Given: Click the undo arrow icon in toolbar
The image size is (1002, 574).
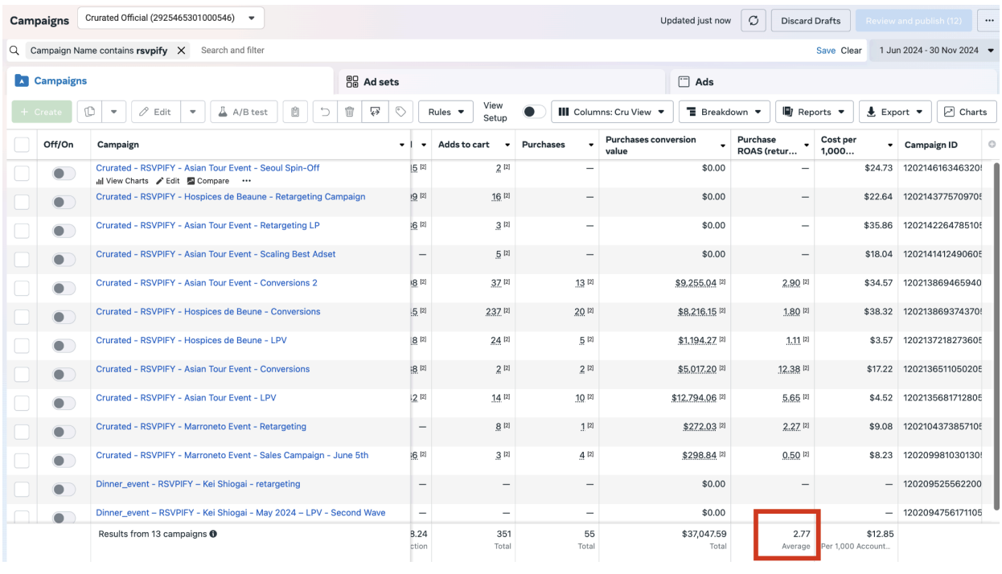Looking at the screenshot, I should coord(326,112).
